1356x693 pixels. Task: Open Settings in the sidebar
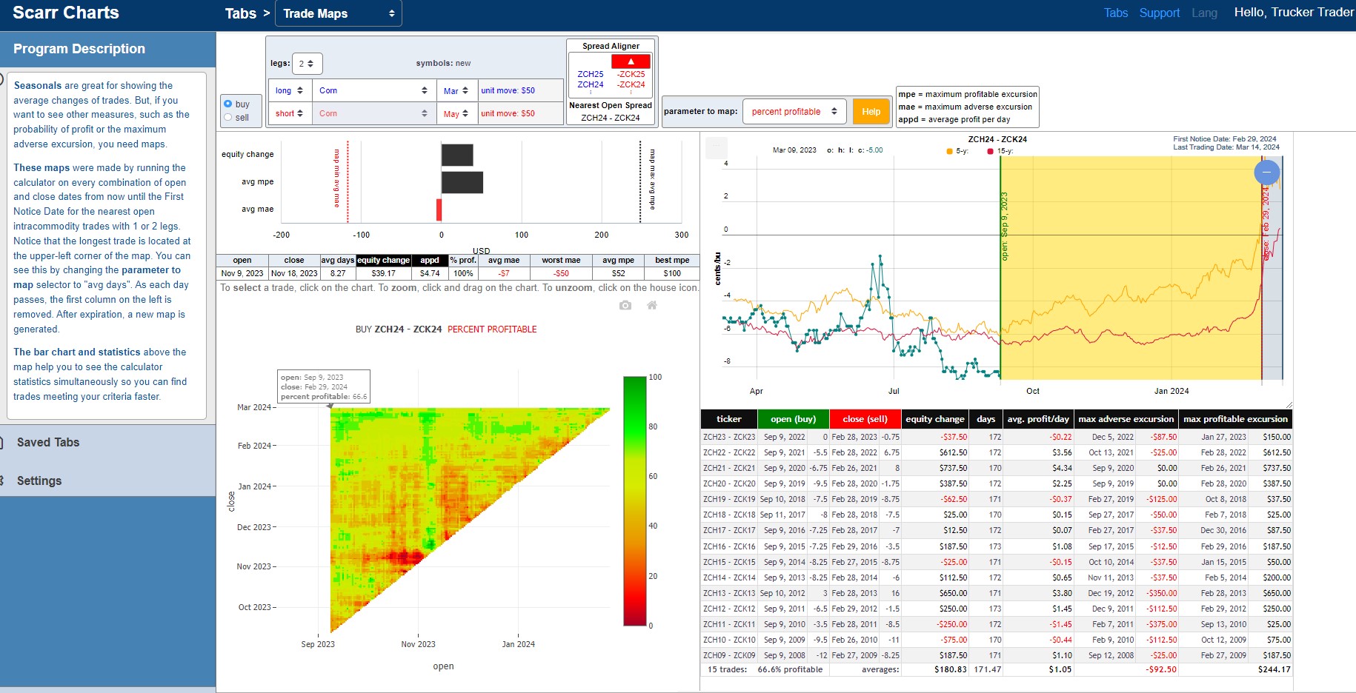39,481
